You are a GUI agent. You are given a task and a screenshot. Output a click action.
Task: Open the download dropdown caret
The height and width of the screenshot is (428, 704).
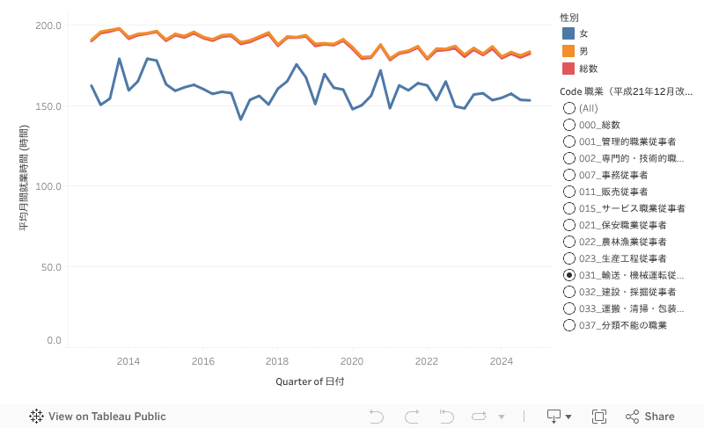pyautogui.click(x=568, y=417)
